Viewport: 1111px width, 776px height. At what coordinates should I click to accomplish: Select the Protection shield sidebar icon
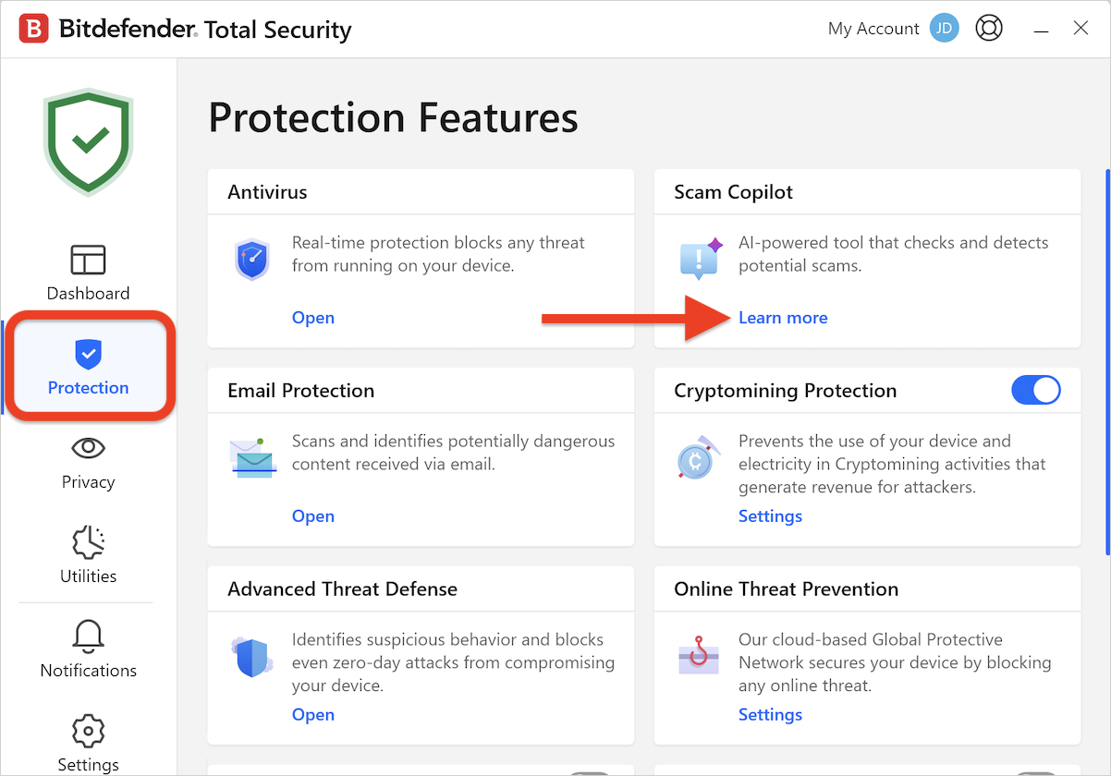pyautogui.click(x=88, y=353)
